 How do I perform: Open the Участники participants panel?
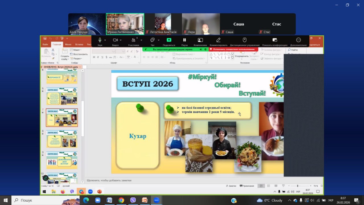(133, 40)
